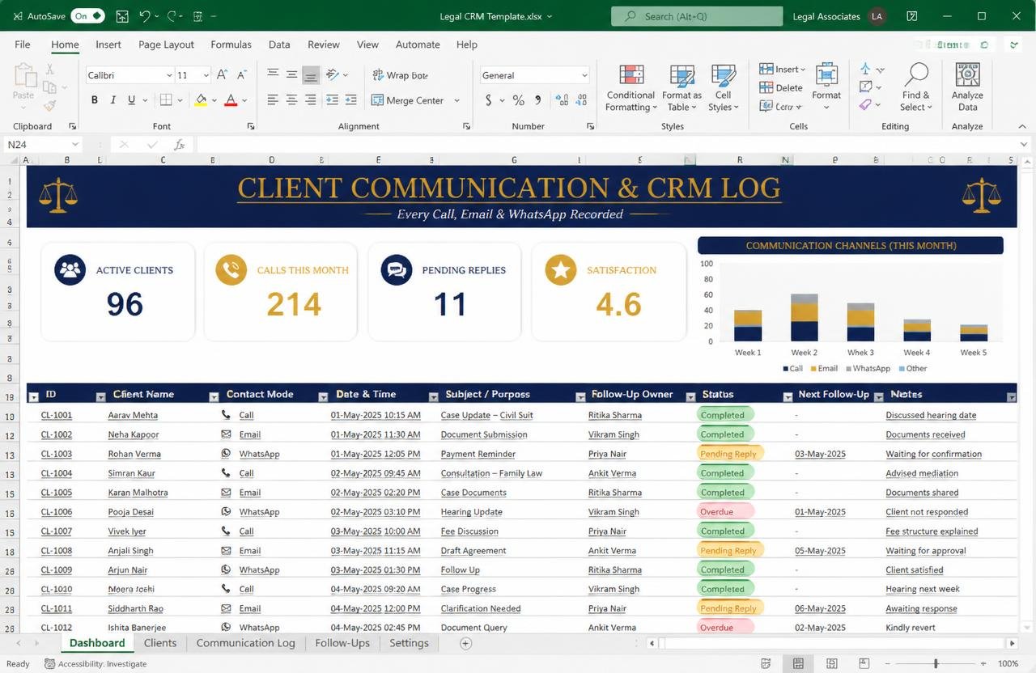Click the Center align icon
The width and height of the screenshot is (1036, 673).
click(x=291, y=100)
